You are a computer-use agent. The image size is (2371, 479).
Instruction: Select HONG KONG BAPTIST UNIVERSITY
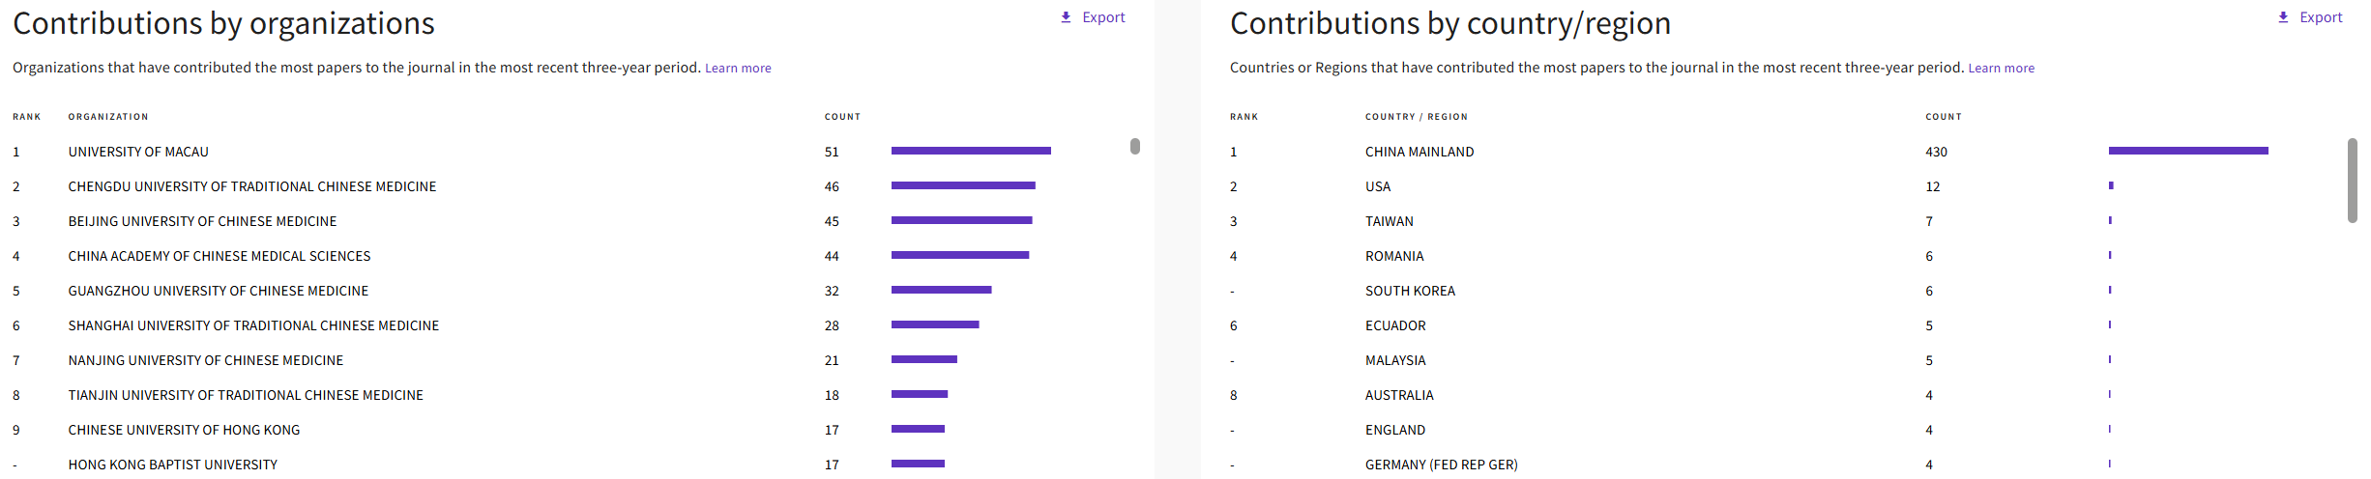click(x=173, y=465)
